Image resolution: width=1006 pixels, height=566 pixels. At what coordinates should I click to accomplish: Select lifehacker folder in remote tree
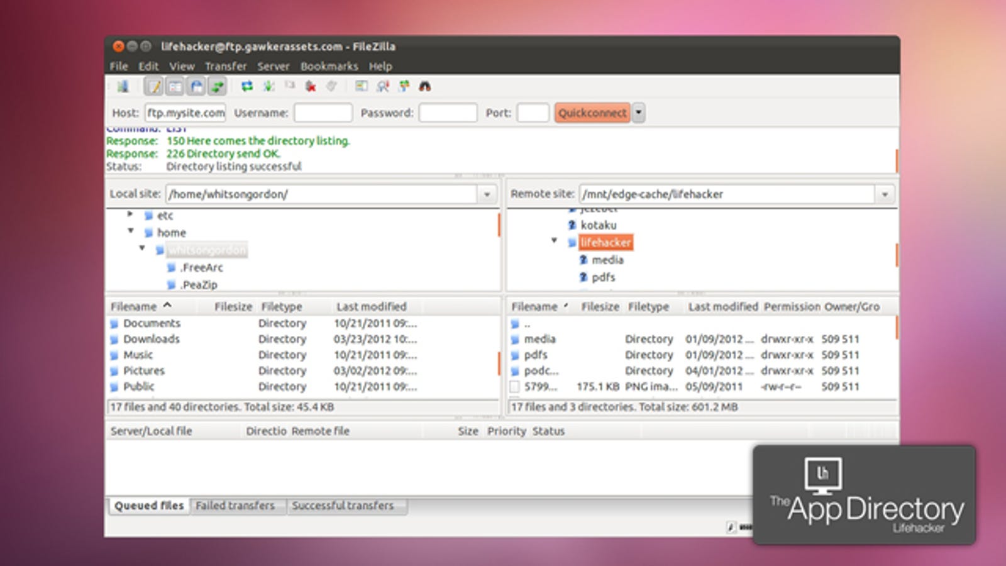tap(605, 243)
